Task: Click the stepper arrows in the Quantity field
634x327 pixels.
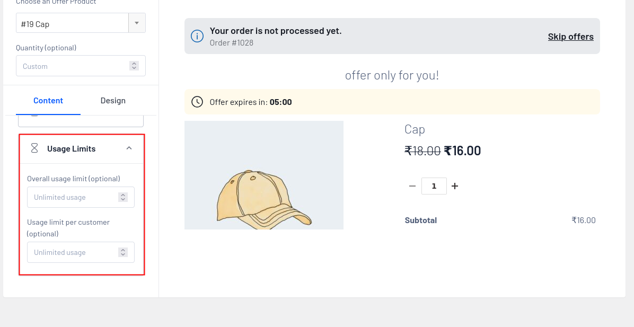Action: click(x=134, y=66)
